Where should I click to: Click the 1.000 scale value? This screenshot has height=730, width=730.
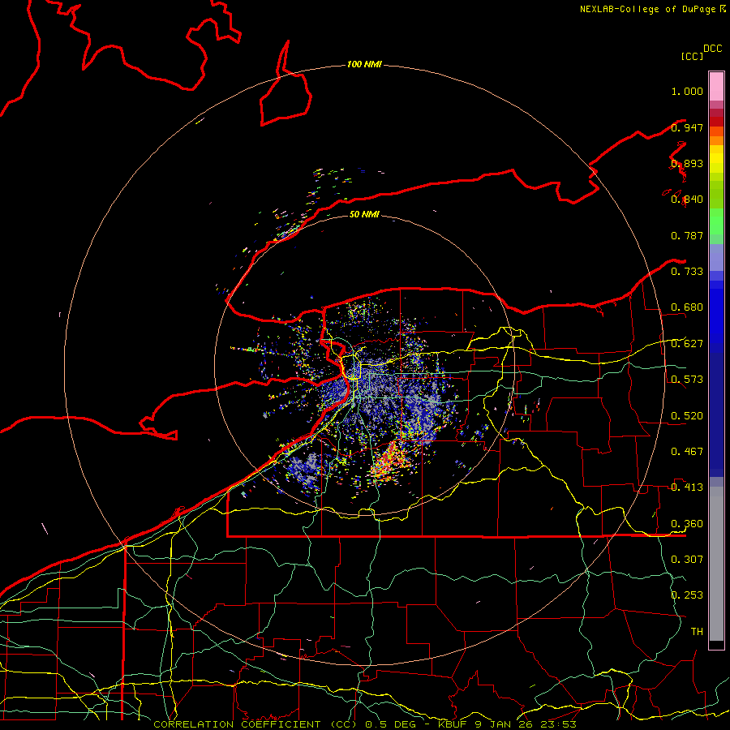pos(687,91)
